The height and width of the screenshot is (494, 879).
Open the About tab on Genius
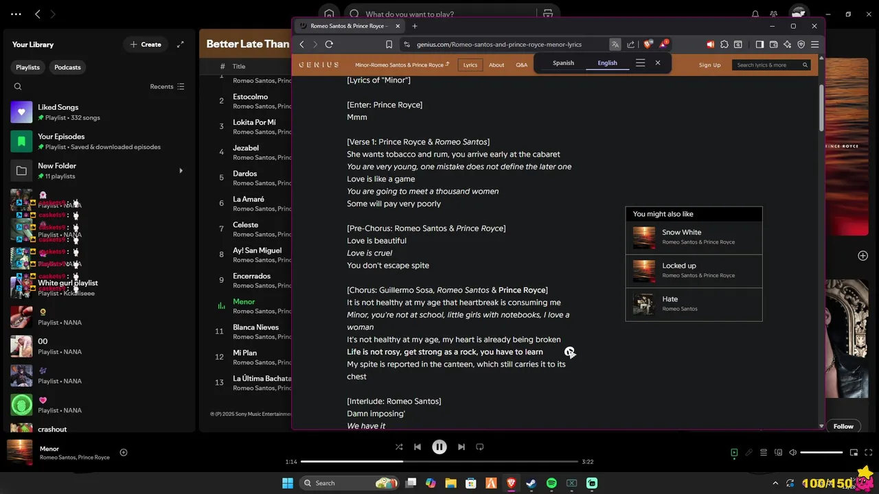pos(496,65)
